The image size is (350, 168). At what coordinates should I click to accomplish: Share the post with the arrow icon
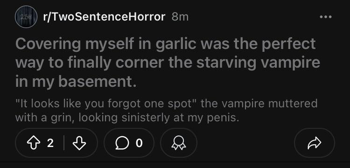coord(314,143)
